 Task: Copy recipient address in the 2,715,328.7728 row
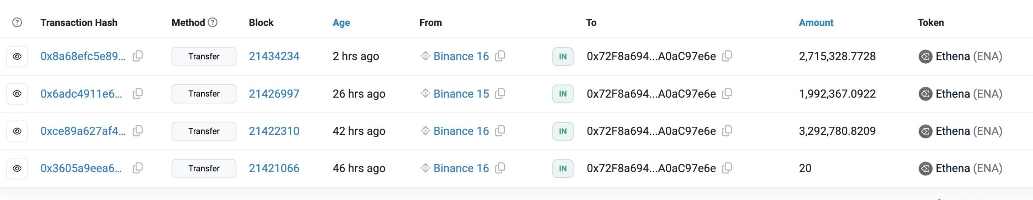click(x=727, y=56)
